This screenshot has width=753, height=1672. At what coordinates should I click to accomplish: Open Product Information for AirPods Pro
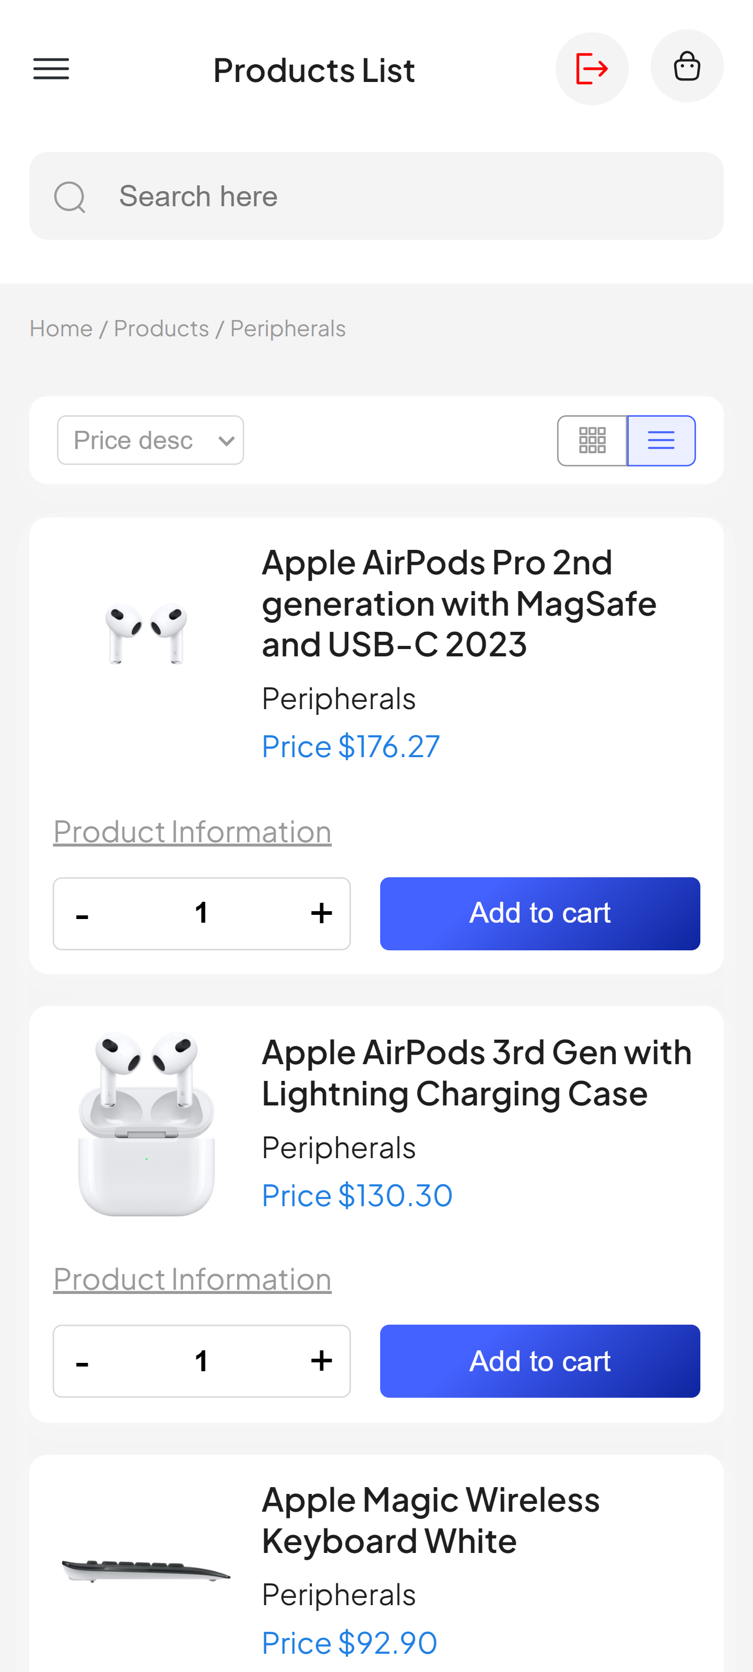[192, 832]
